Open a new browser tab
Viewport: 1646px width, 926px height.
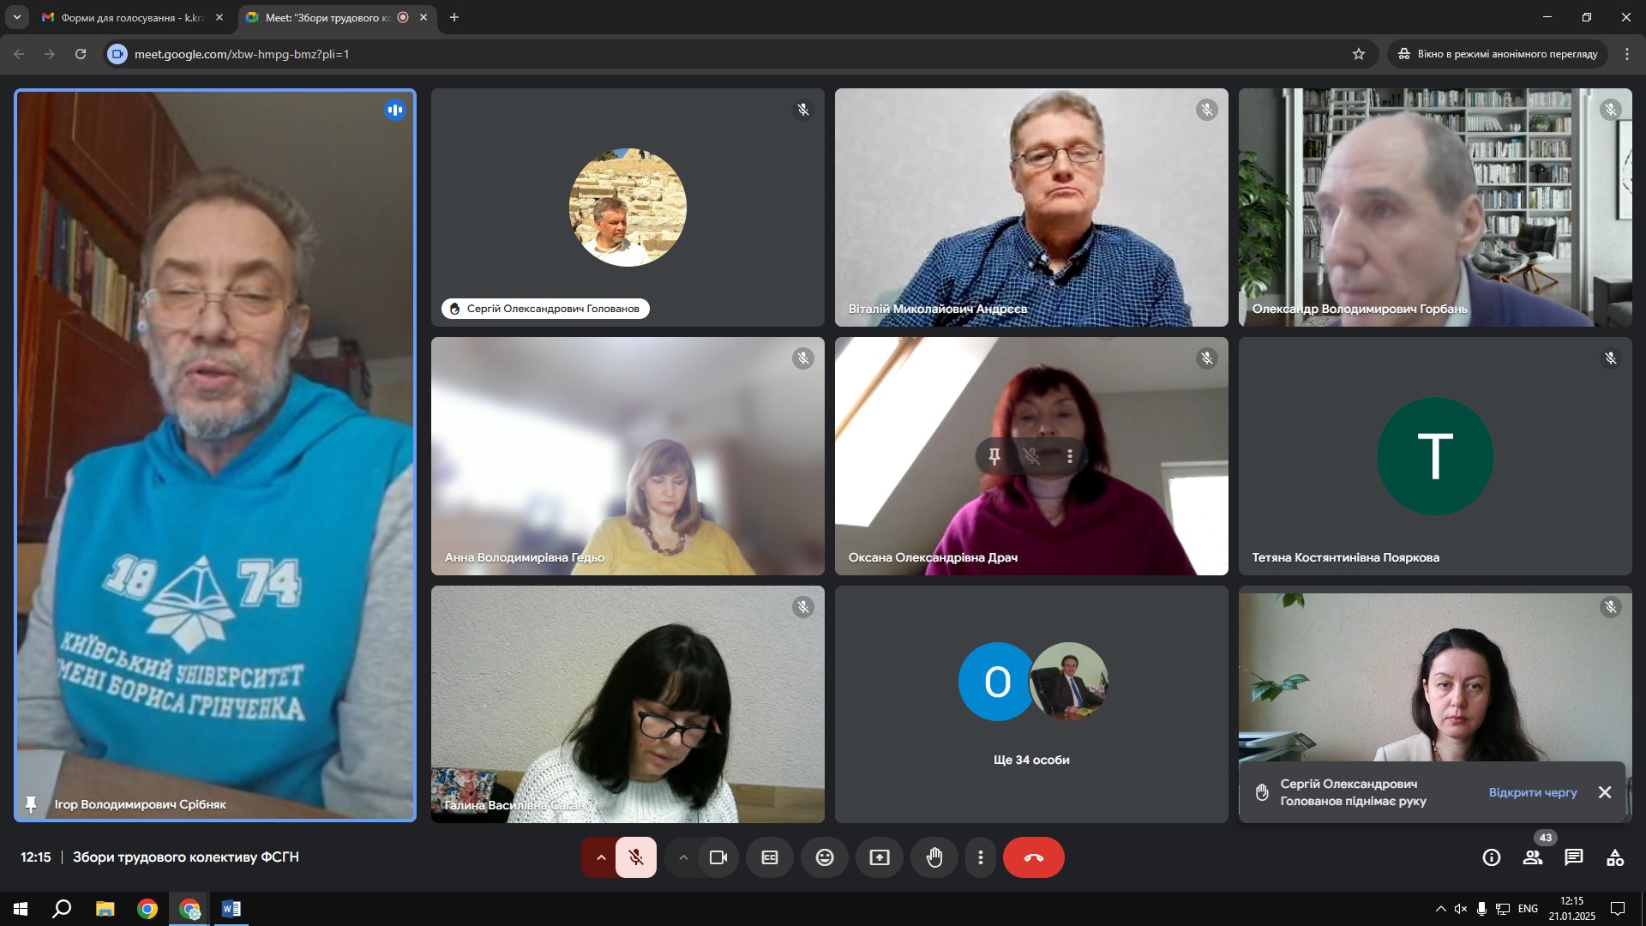454,17
